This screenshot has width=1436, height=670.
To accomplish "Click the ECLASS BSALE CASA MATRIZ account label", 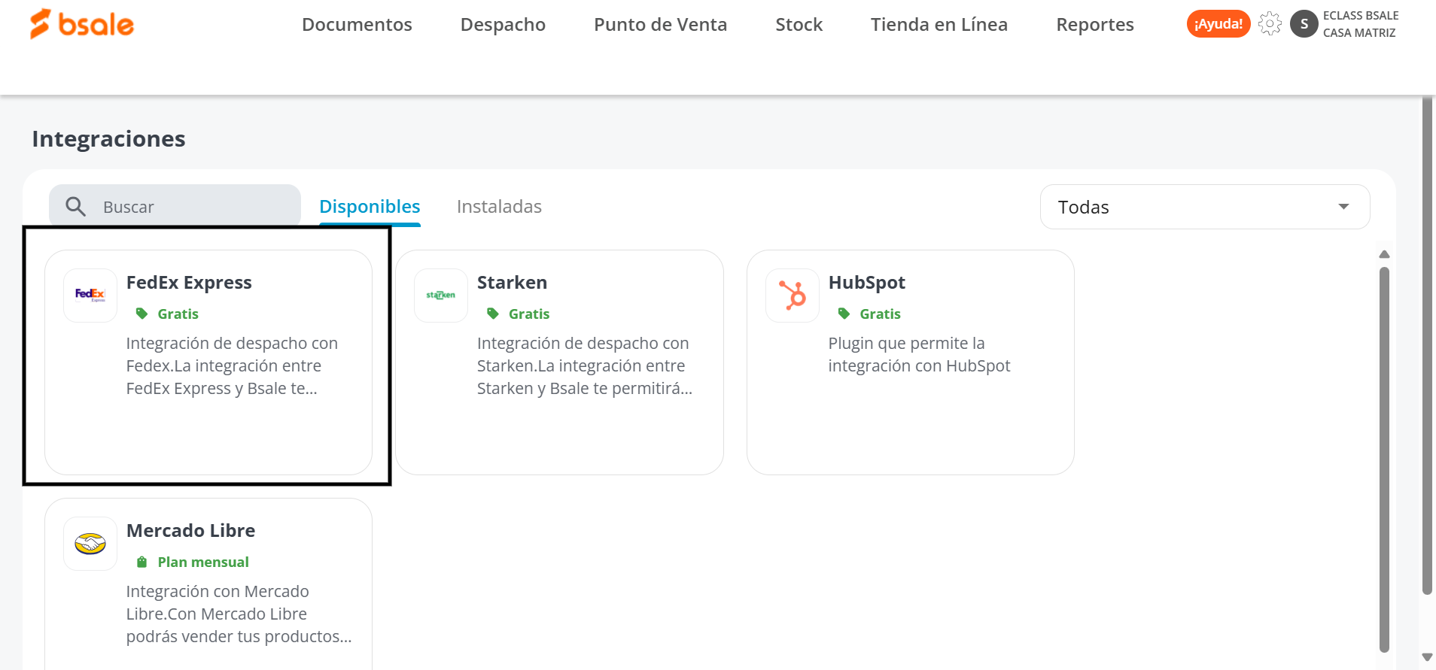I will [x=1360, y=24].
